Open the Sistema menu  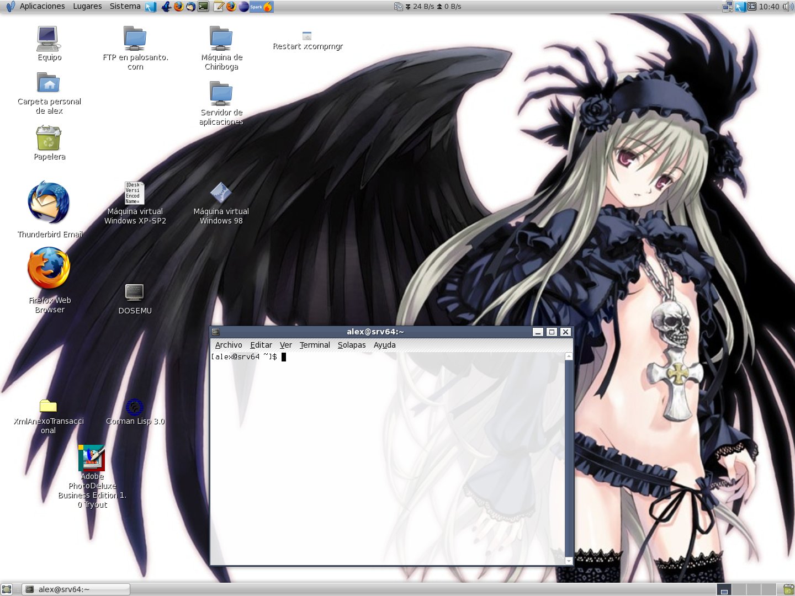125,7
